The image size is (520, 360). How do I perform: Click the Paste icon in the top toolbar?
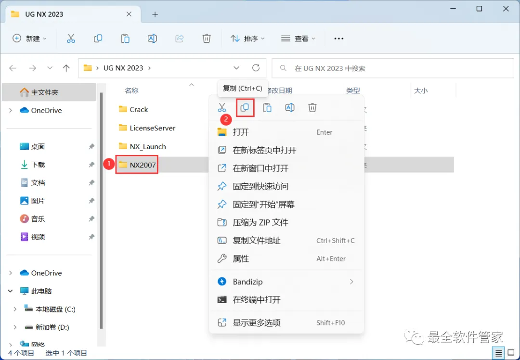(x=125, y=39)
